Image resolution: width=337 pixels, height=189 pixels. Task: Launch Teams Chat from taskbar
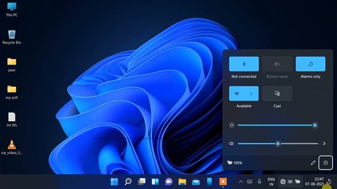coord(168,182)
